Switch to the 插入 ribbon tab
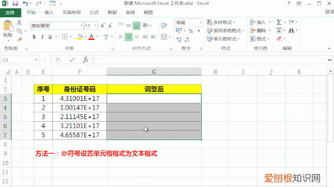334x188 pixels. [49, 13]
